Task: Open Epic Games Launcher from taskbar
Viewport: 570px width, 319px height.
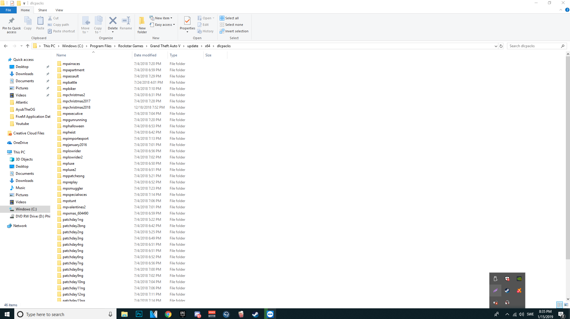Action: [x=182, y=314]
